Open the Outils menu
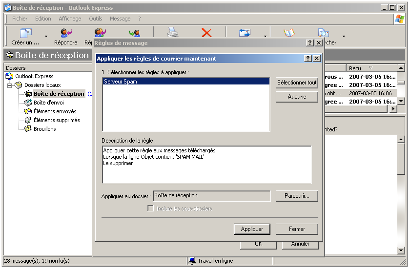 (96, 19)
